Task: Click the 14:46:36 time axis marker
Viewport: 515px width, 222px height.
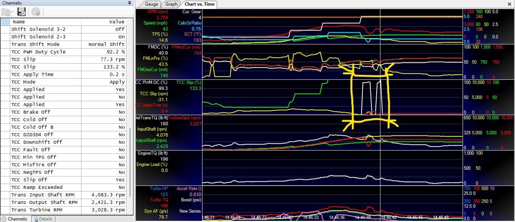Action: click(336, 217)
